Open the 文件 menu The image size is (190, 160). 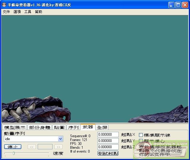[x=6, y=12]
